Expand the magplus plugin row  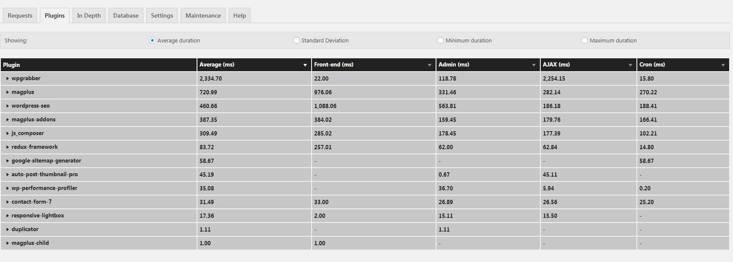coord(8,92)
